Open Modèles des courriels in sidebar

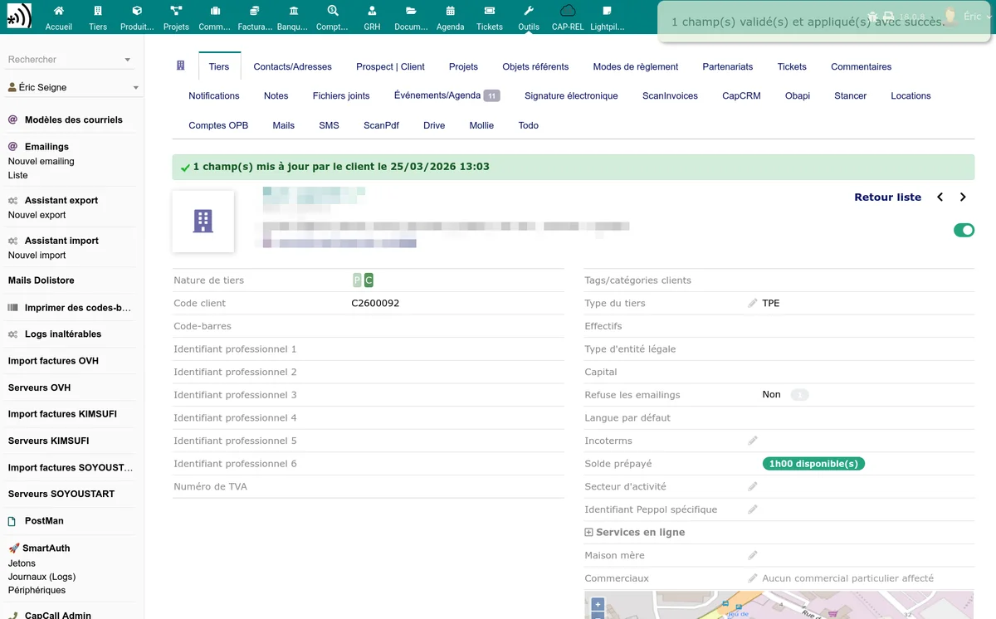(73, 119)
